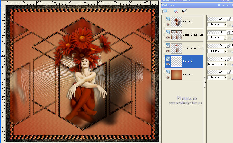Click the Raster 1 gradient thumbnail
The height and width of the screenshot is (143, 233).
coord(177,75)
